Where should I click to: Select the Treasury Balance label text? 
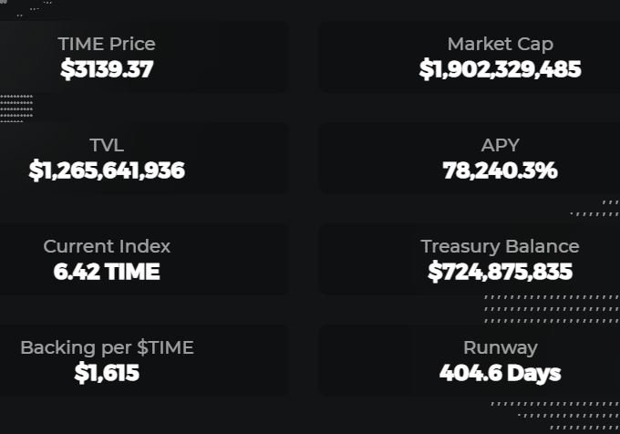[501, 246]
